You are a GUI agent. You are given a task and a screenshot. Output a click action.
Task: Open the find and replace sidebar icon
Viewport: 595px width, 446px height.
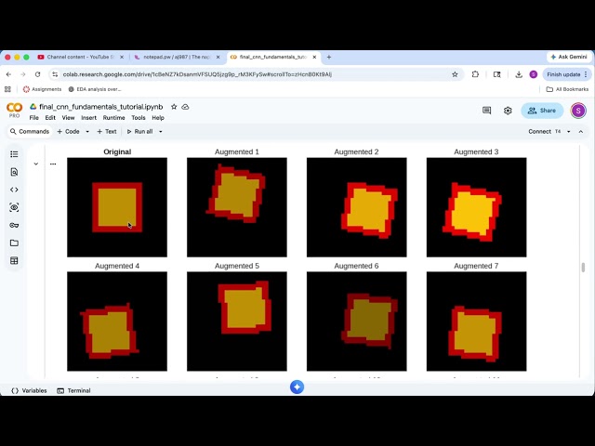pyautogui.click(x=14, y=172)
